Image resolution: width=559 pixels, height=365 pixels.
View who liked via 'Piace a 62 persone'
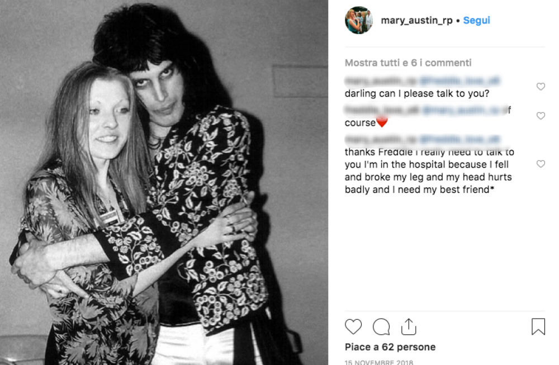pyautogui.click(x=389, y=347)
